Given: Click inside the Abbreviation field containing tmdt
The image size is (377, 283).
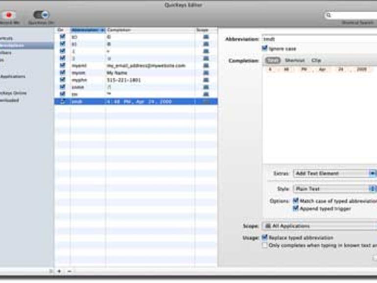Looking at the screenshot, I should (x=319, y=39).
